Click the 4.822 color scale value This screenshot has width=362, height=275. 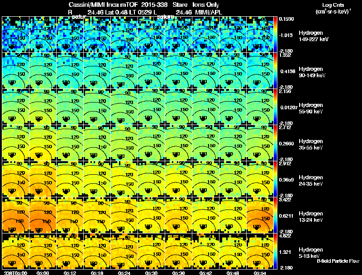click(x=285, y=236)
